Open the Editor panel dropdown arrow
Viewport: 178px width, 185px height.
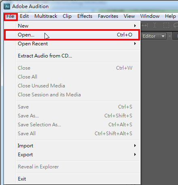coord(163,36)
